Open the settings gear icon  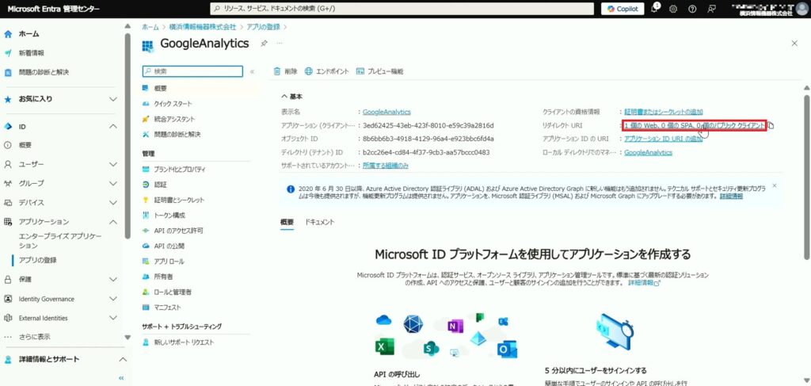click(673, 9)
